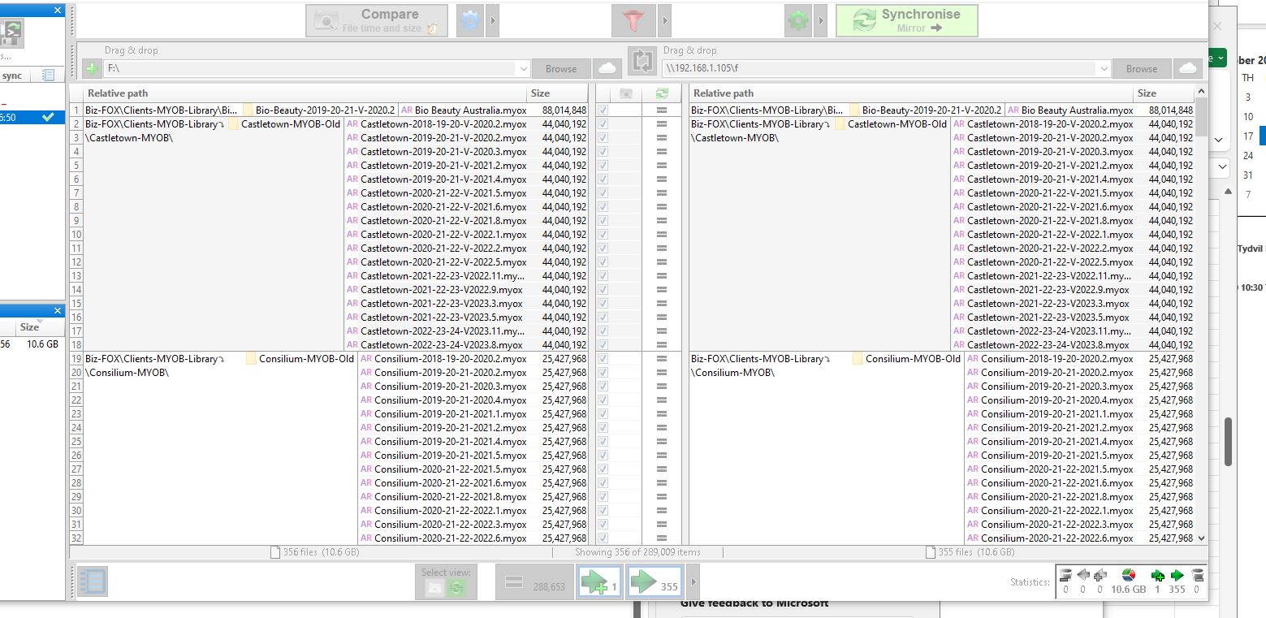This screenshot has height=618, width=1266.
Task: Select the action view green sync icon under Select view
Action: pos(456,588)
